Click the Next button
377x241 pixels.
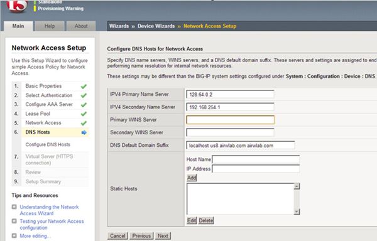point(163,236)
